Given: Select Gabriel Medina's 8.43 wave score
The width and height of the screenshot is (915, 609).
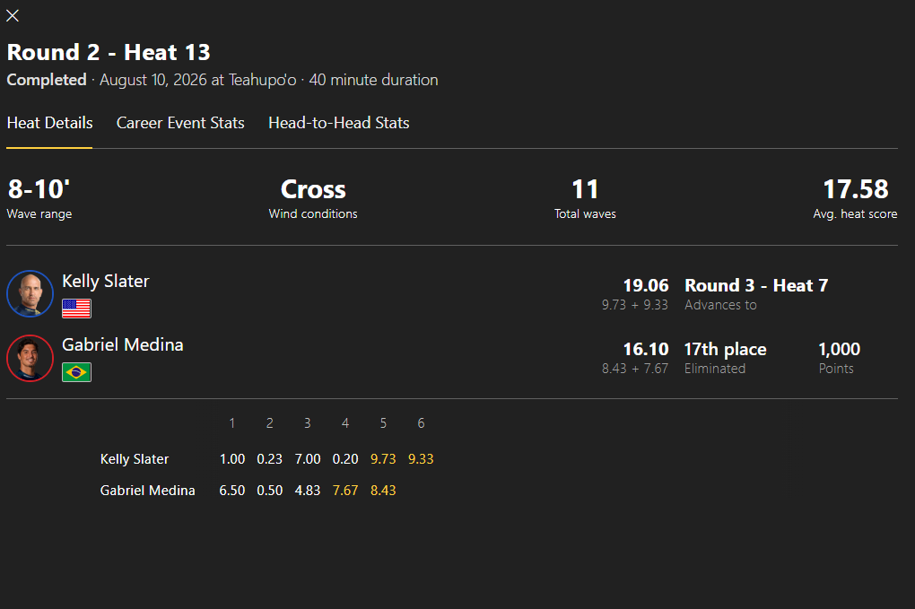Looking at the screenshot, I should [383, 491].
